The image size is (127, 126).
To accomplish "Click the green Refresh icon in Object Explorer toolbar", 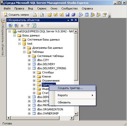I will point(34,25).
